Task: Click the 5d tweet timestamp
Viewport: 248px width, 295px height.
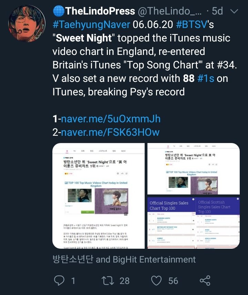Action: [217, 11]
